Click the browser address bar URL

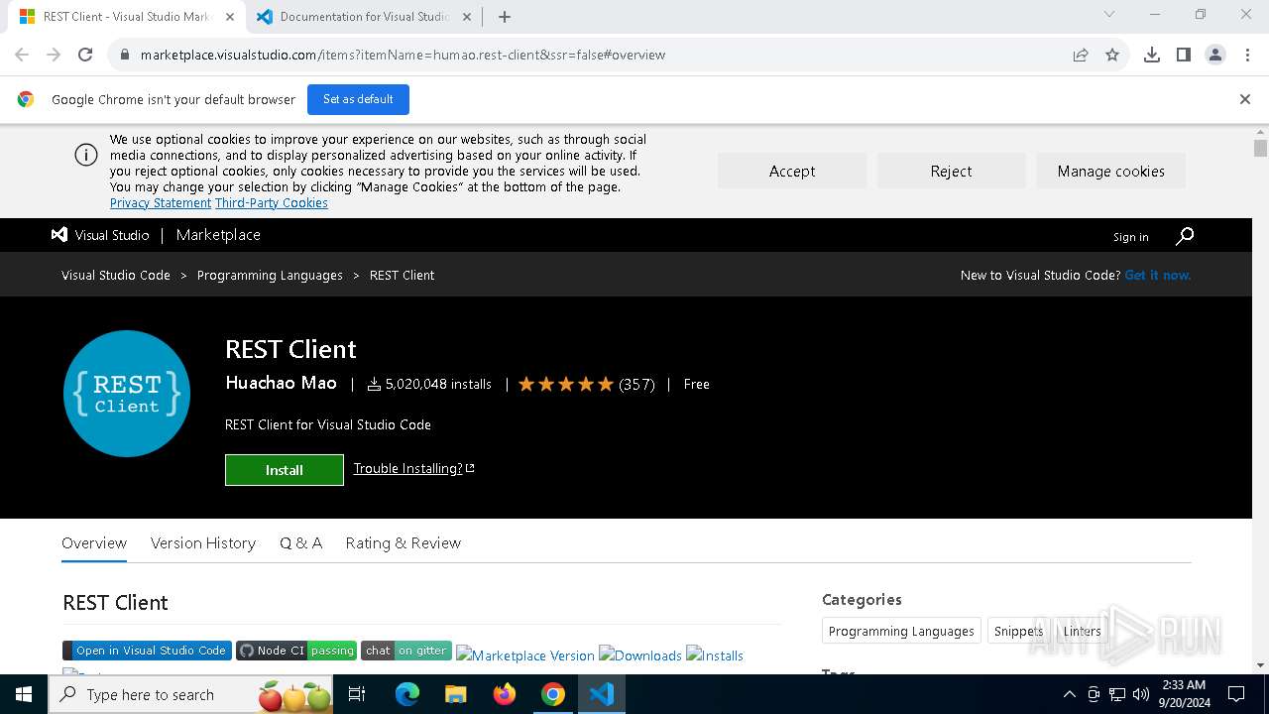coord(403,55)
